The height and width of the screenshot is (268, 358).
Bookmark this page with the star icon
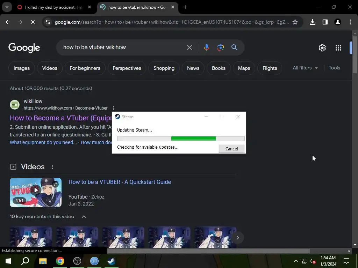(295, 22)
